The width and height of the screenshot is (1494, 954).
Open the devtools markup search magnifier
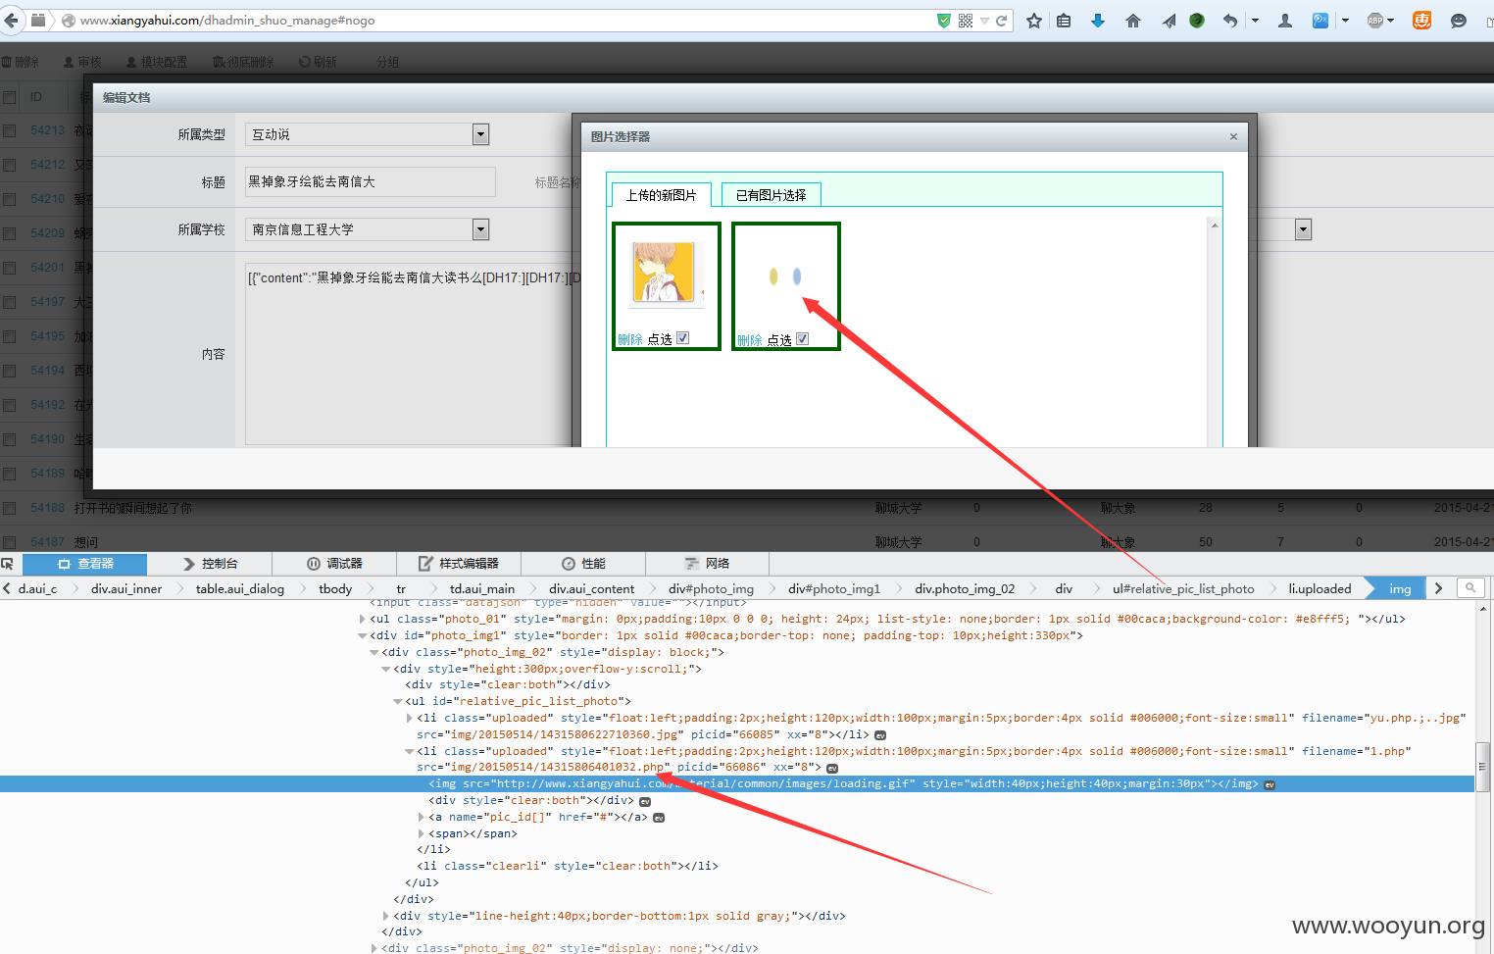point(1470,588)
